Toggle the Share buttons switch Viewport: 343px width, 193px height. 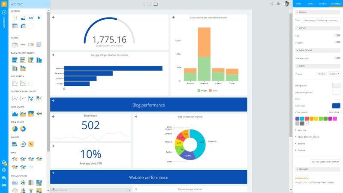pyautogui.click(x=337, y=58)
